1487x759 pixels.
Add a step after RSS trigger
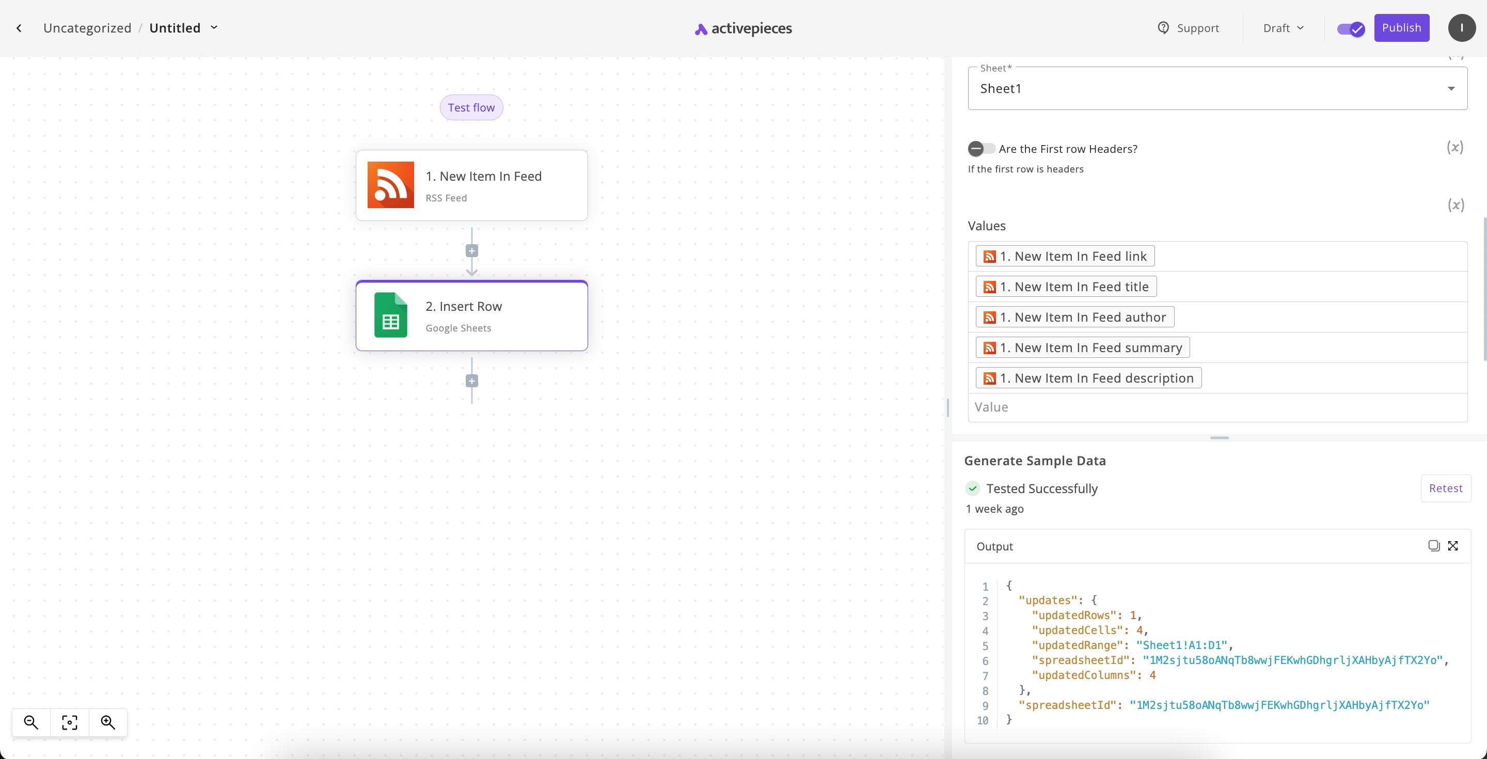pyautogui.click(x=471, y=250)
